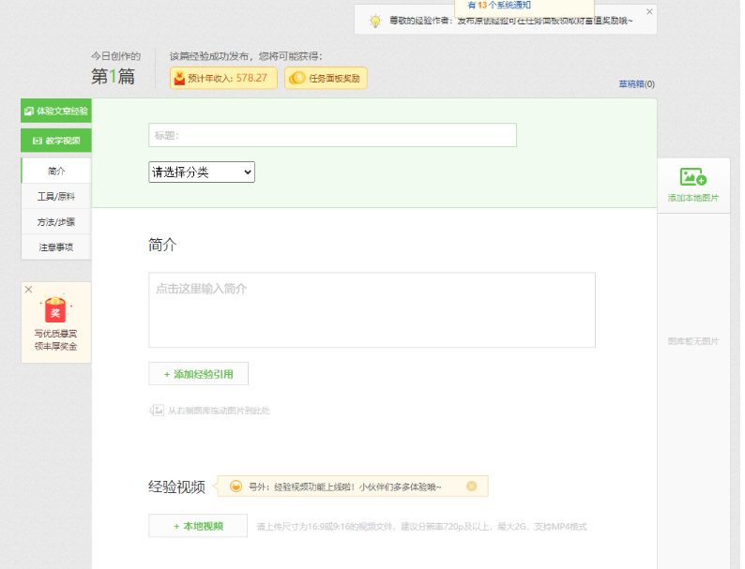The height and width of the screenshot is (569, 745).
Task: Focus the 标题 title input field
Action: click(332, 135)
